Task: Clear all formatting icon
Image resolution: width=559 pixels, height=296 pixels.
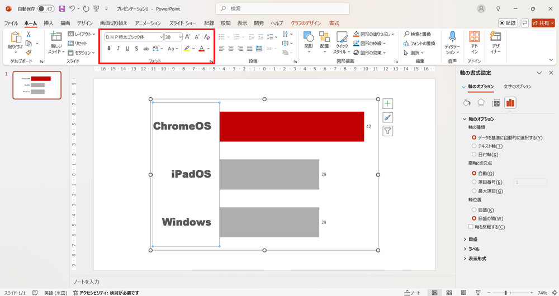Action: pos(207,37)
